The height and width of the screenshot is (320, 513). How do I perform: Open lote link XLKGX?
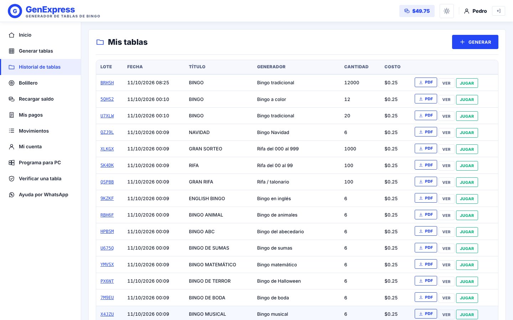click(107, 149)
